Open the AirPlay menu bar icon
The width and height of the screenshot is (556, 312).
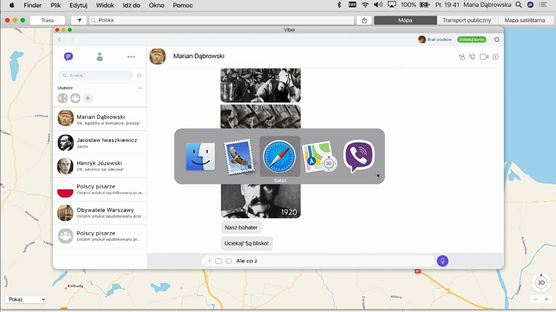392,5
